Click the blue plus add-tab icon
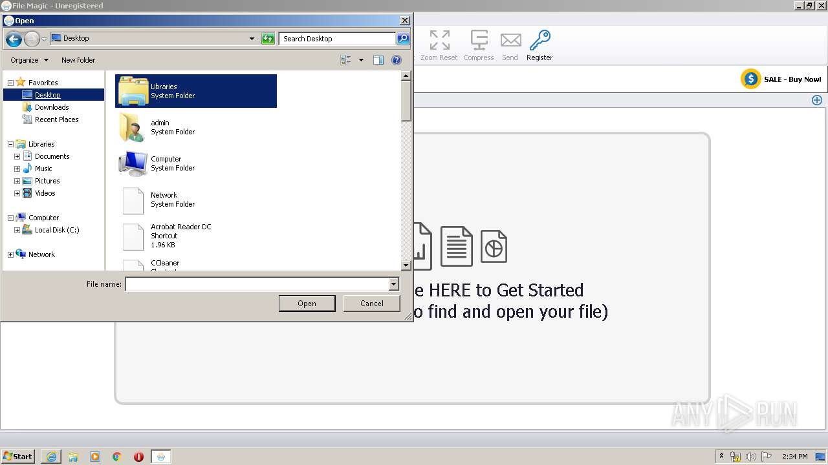 (817, 100)
